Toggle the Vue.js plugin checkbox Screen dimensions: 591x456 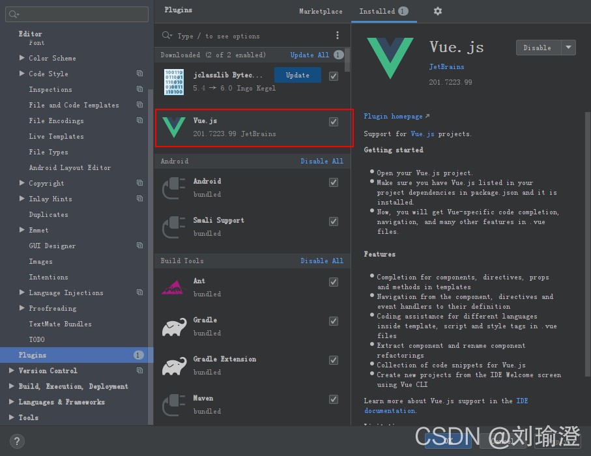coord(334,122)
